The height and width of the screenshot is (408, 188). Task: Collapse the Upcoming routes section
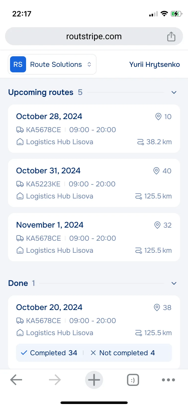coord(174,92)
